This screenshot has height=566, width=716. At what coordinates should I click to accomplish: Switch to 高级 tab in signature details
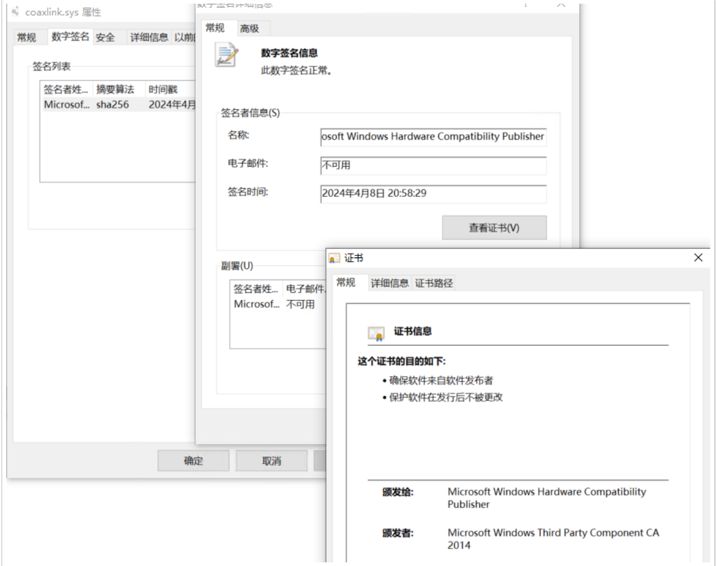250,29
